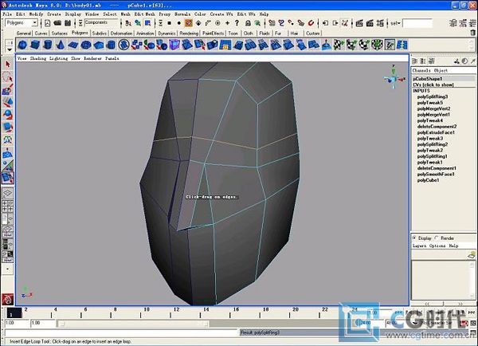Viewport: 478px width, 346px height.
Task: Toggle construction history icon
Action: [345, 23]
